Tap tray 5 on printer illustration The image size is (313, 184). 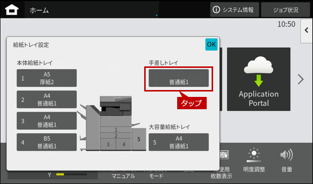pyautogui.click(x=139, y=139)
